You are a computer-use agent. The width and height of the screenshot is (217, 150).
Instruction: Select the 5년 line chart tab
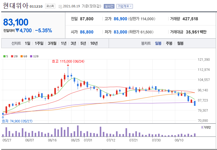[x=83, y=44]
